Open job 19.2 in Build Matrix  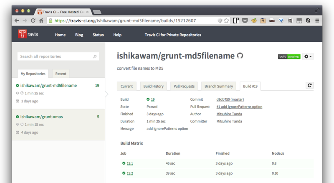[130, 173]
